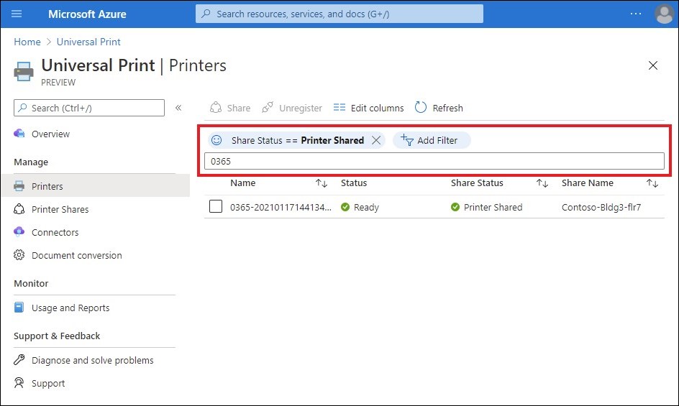The image size is (679, 406).
Task: Click the Share toolbar button
Action: 230,108
